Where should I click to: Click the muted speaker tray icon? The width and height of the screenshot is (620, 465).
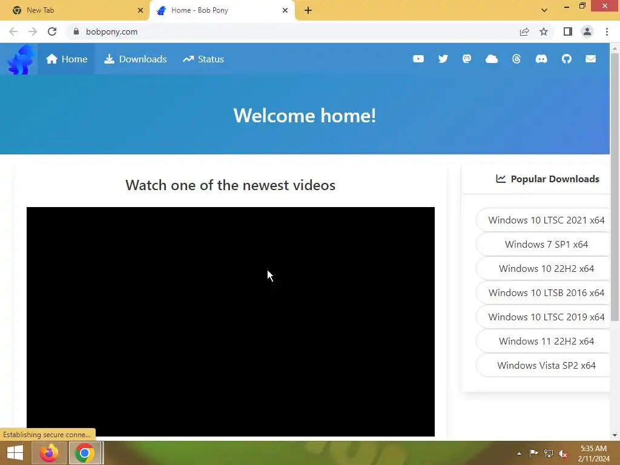pyautogui.click(x=563, y=453)
